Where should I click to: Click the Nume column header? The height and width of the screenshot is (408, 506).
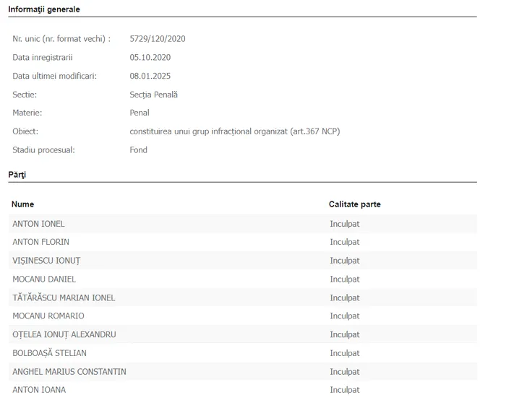click(23, 204)
